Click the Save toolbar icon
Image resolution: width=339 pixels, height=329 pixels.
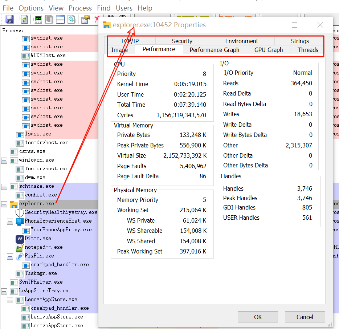pyautogui.click(x=9, y=19)
